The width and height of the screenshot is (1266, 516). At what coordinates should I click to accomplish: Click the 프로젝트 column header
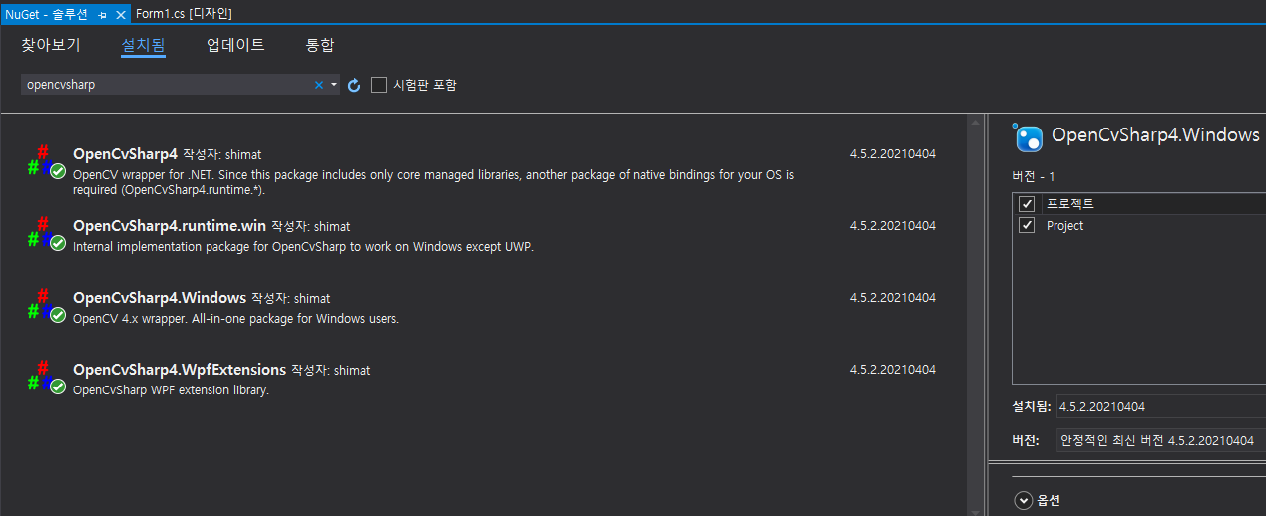coord(1069,204)
